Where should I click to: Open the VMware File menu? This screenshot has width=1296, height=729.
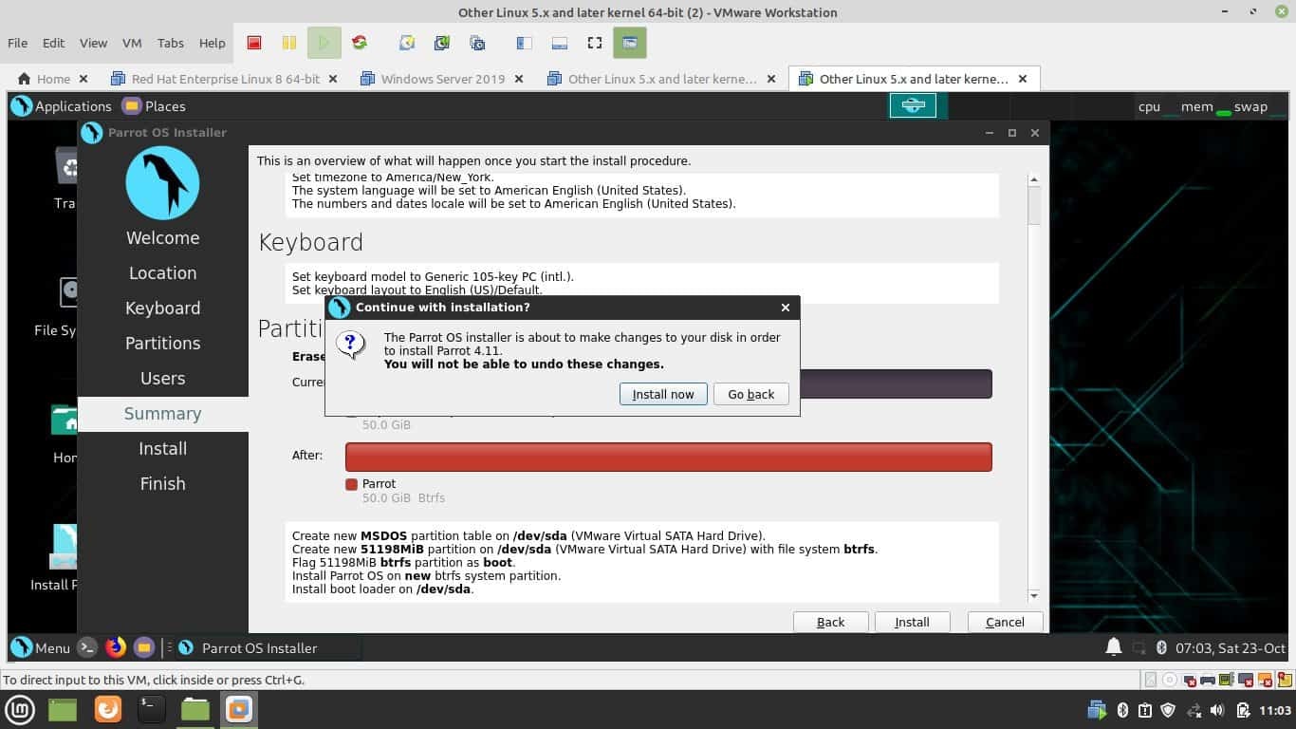tap(17, 43)
